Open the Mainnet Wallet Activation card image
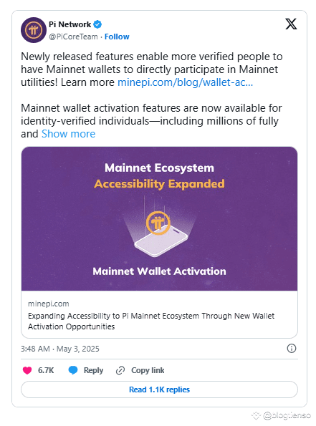316x426 pixels. point(159,218)
